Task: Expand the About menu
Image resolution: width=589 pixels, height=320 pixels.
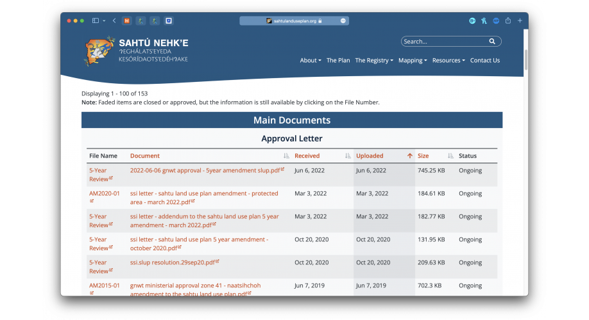Action: coord(311,60)
